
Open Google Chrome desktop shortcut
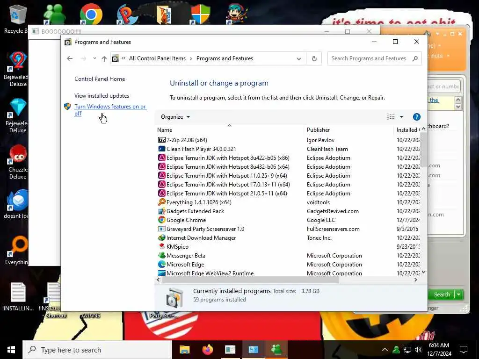coord(91,14)
